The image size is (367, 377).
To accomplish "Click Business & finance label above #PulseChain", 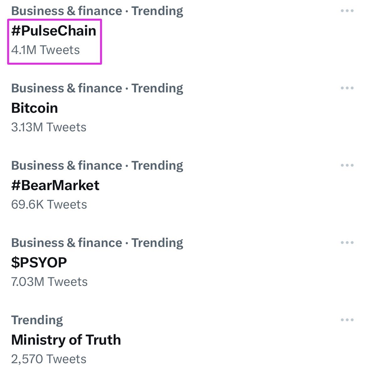I will tap(67, 11).
